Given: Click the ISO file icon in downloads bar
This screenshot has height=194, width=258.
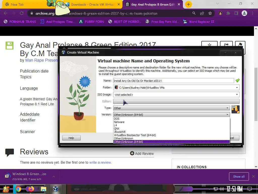Looking at the screenshot, I should (7, 176).
